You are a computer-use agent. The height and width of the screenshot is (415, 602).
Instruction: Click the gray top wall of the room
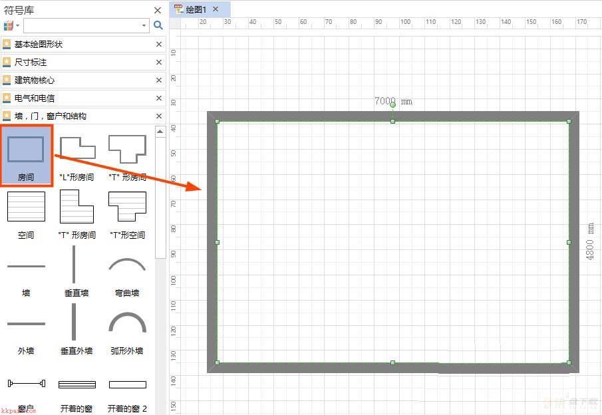point(392,116)
